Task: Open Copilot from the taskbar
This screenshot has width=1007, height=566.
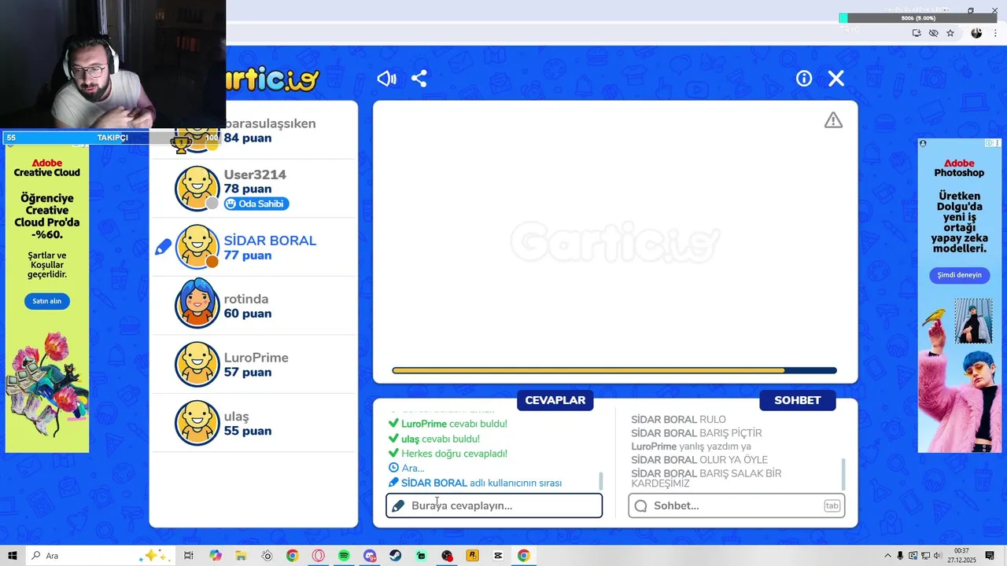Action: (x=216, y=556)
